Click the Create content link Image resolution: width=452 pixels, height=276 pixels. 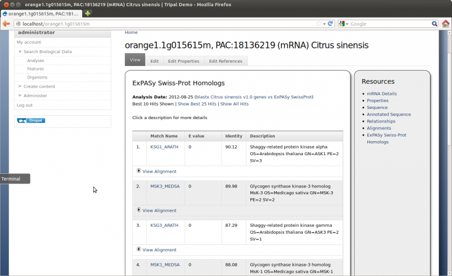(x=39, y=86)
